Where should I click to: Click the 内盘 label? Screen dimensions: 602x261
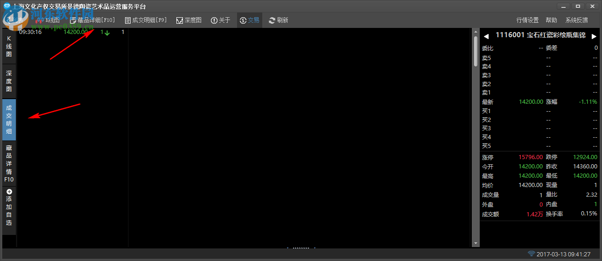pyautogui.click(x=552, y=204)
